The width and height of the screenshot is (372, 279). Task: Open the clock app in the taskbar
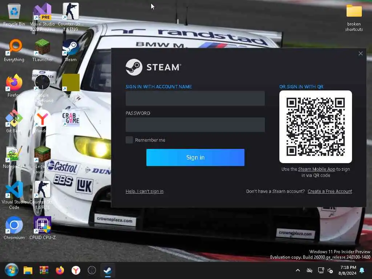[92, 270]
